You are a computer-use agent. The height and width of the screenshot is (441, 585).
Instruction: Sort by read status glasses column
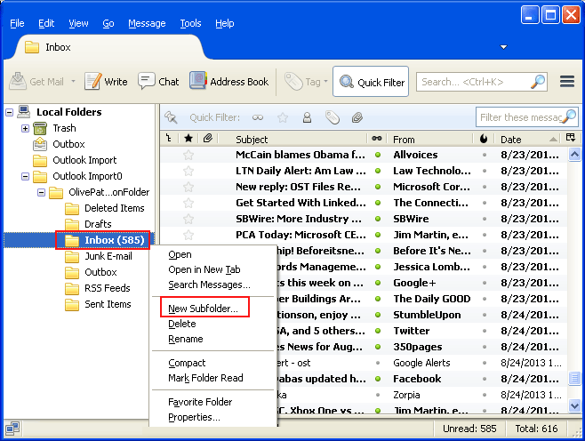click(x=377, y=139)
